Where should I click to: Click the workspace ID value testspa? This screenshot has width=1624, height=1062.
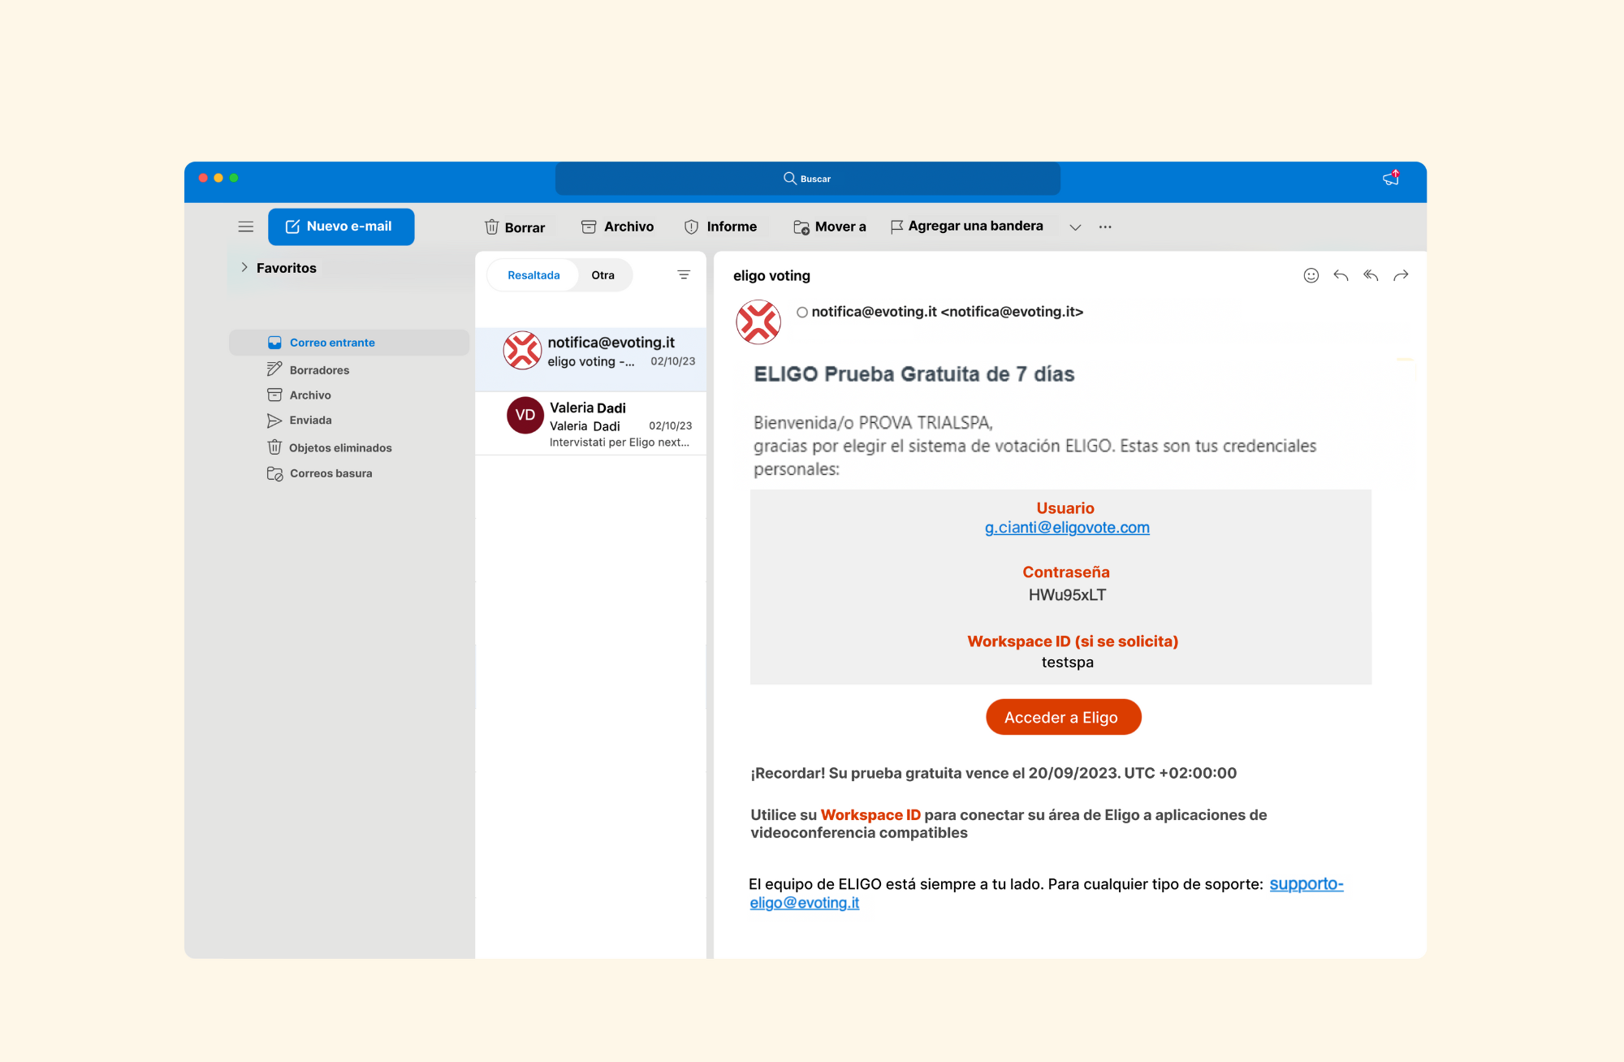1067,663
